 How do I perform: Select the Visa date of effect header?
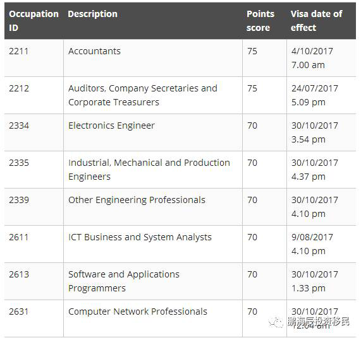point(316,21)
